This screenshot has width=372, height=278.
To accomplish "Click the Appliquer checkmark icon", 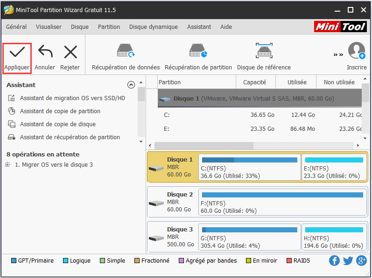I will [17, 52].
